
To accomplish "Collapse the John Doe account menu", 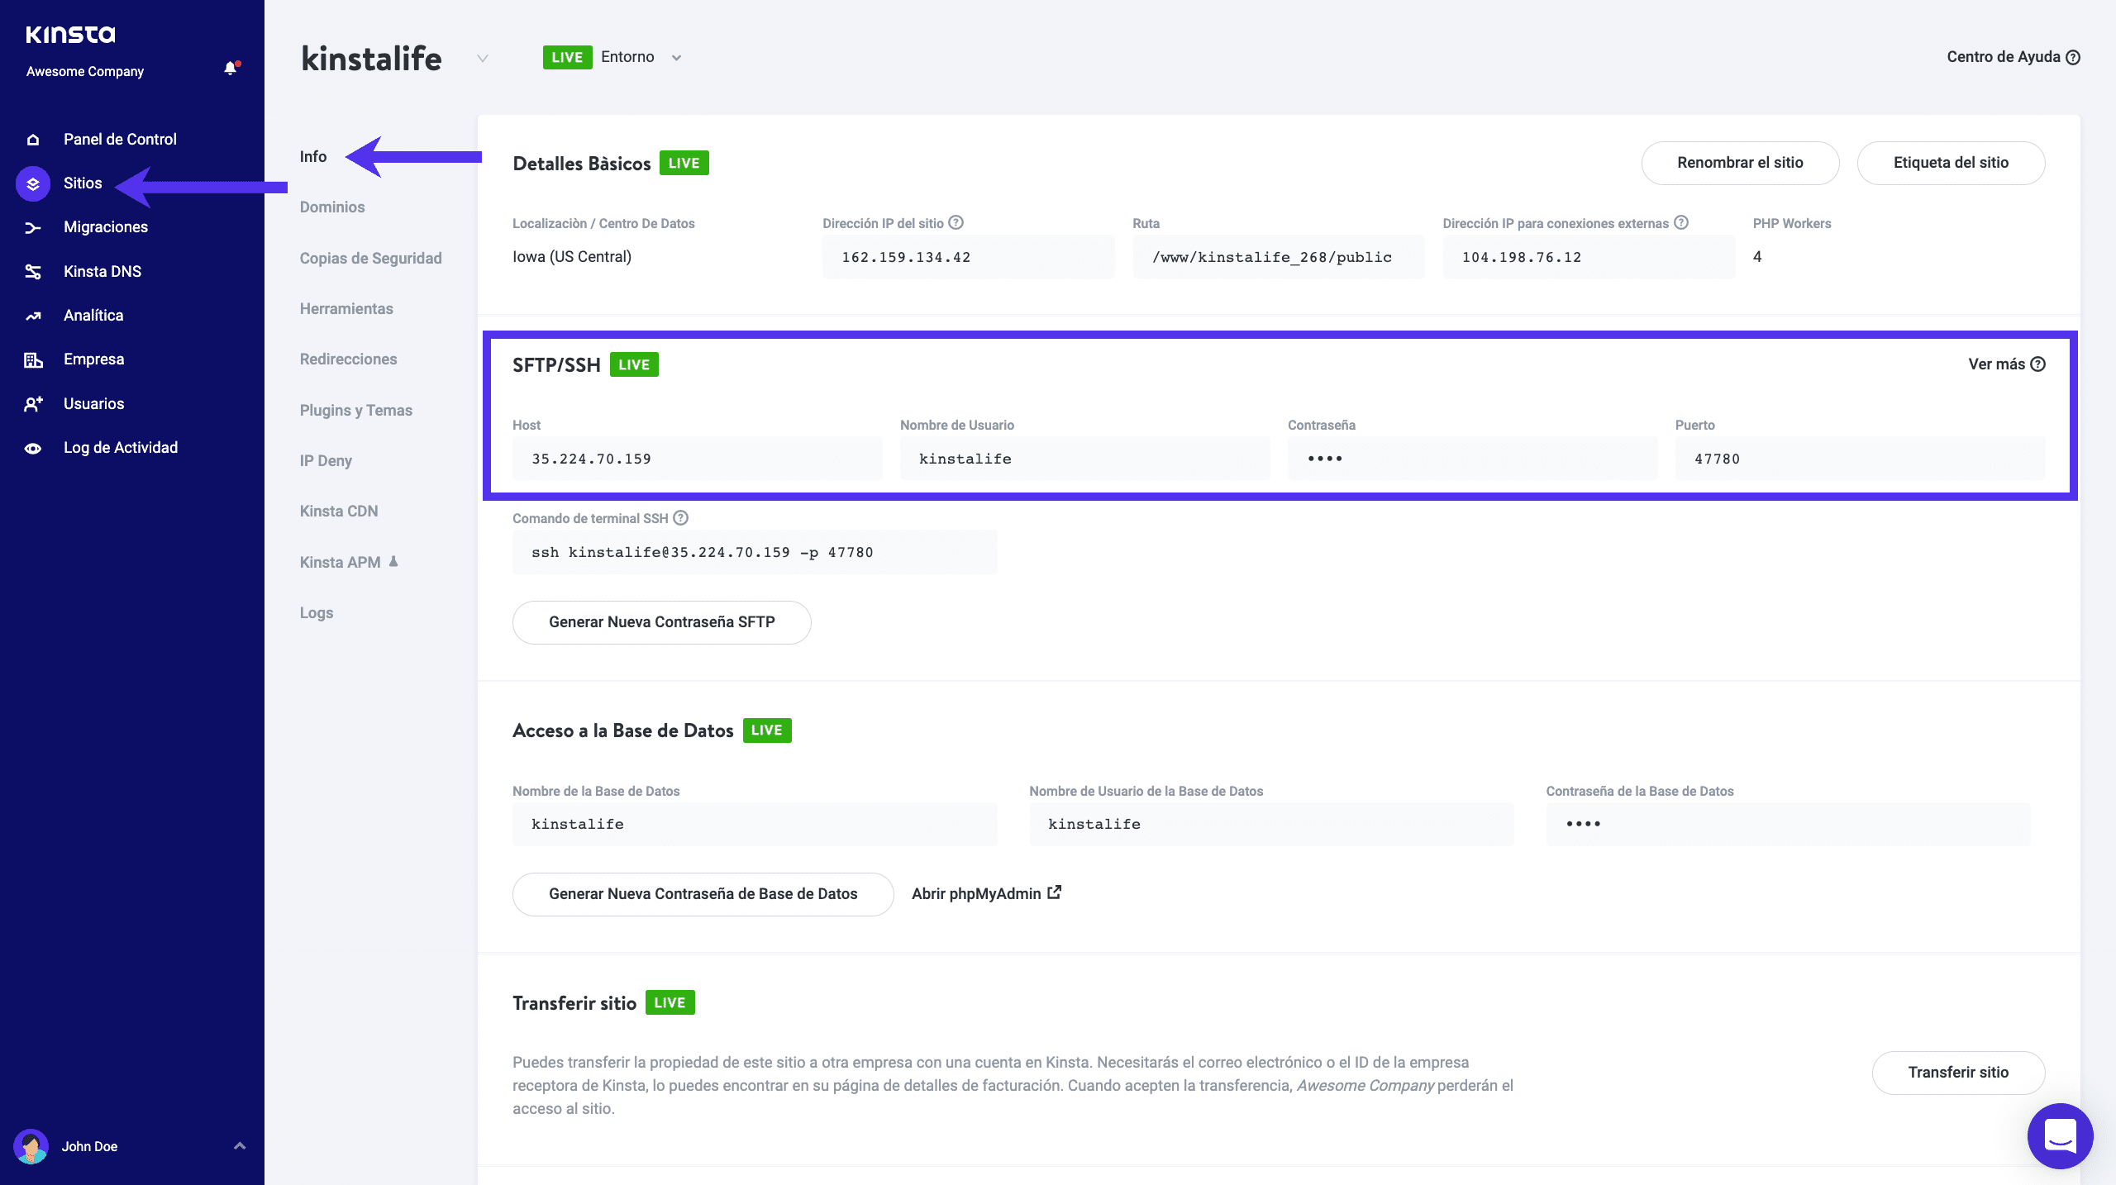I will click(x=239, y=1146).
